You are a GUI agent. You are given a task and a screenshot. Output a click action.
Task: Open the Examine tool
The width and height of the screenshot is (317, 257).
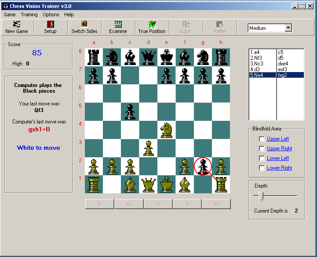(118, 27)
